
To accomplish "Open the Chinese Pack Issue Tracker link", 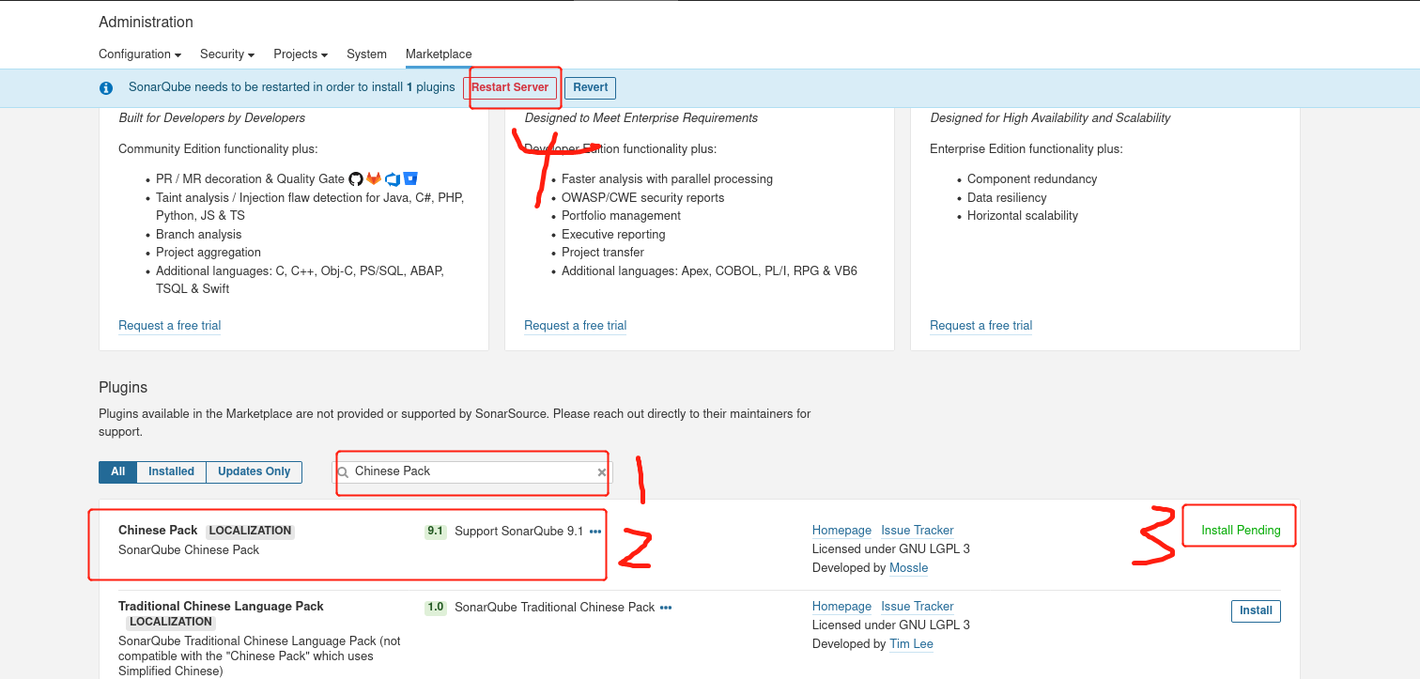I will pyautogui.click(x=918, y=531).
